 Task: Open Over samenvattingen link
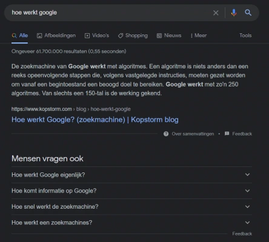pos(193,134)
